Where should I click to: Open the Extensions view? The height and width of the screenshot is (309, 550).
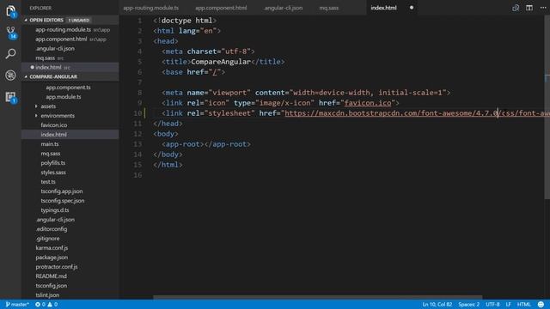(x=10, y=97)
